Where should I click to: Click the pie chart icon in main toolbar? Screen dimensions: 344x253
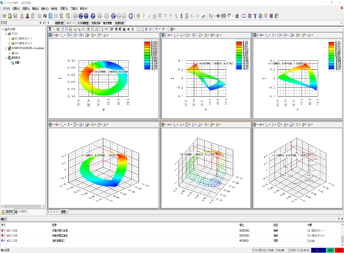point(45,16)
